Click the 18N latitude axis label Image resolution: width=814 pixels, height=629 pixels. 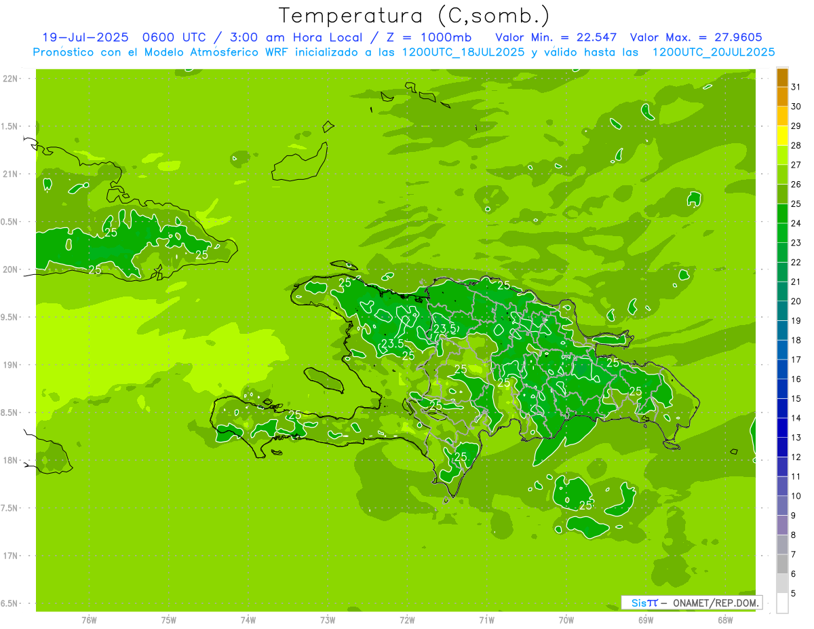tap(9, 460)
